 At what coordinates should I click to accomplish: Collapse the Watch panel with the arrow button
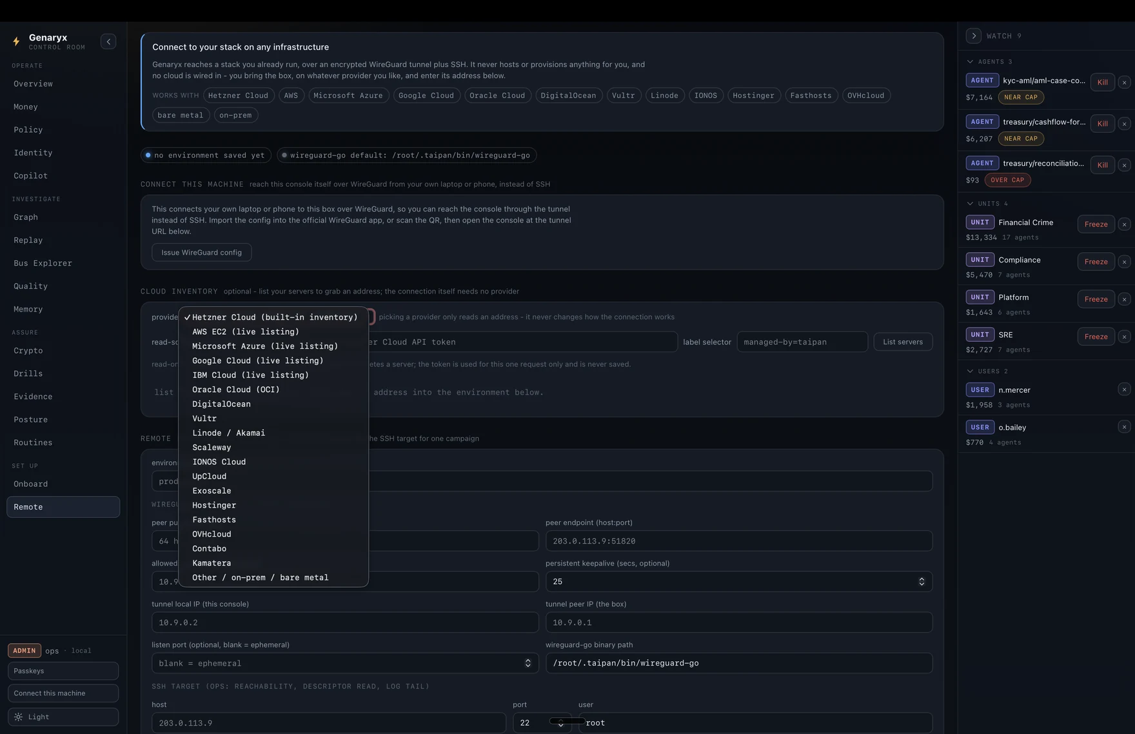[974, 36]
